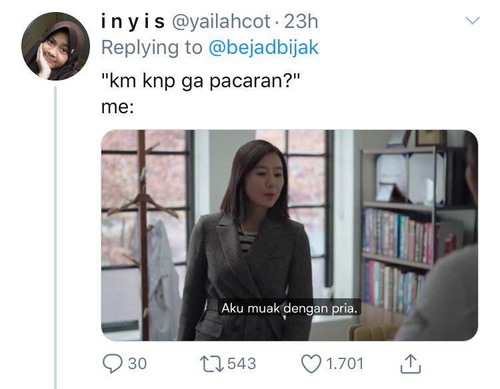Like the tweet with the heart icon
This screenshot has width=500, height=389.
[311, 364]
